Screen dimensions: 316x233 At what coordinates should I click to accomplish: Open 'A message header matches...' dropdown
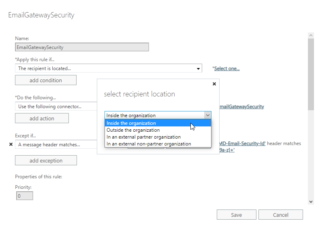click(x=56, y=144)
